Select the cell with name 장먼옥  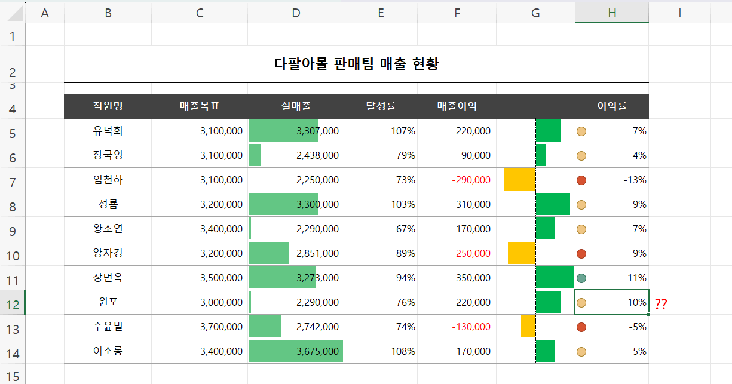108,278
